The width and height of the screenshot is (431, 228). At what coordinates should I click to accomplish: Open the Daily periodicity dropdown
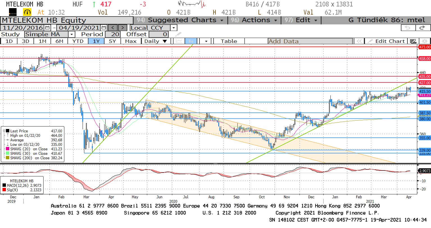tap(165, 41)
